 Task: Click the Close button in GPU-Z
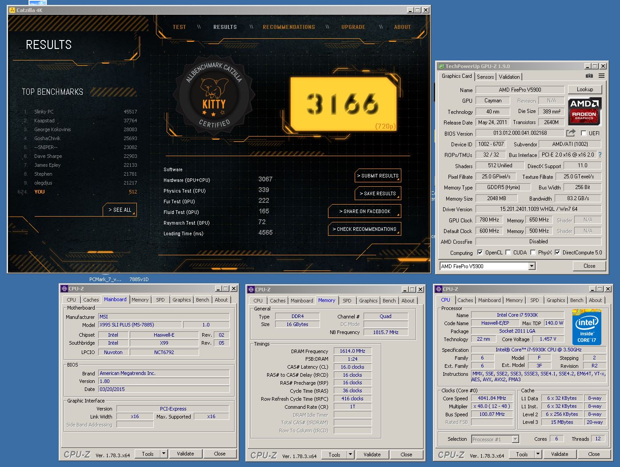589,266
